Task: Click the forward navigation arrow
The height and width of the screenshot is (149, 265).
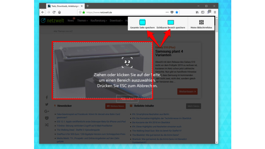Action: [x=48, y=12]
